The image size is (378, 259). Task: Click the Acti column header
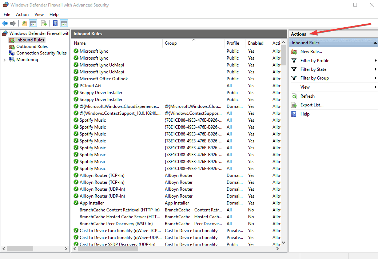click(275, 43)
